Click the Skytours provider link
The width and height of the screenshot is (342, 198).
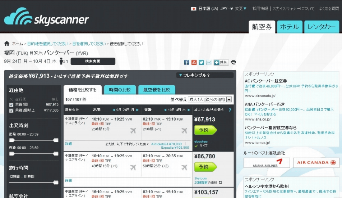(200, 179)
